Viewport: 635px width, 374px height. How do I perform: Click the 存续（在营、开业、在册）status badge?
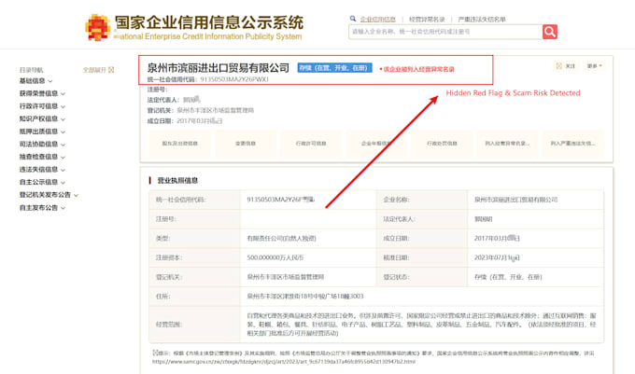click(335, 68)
